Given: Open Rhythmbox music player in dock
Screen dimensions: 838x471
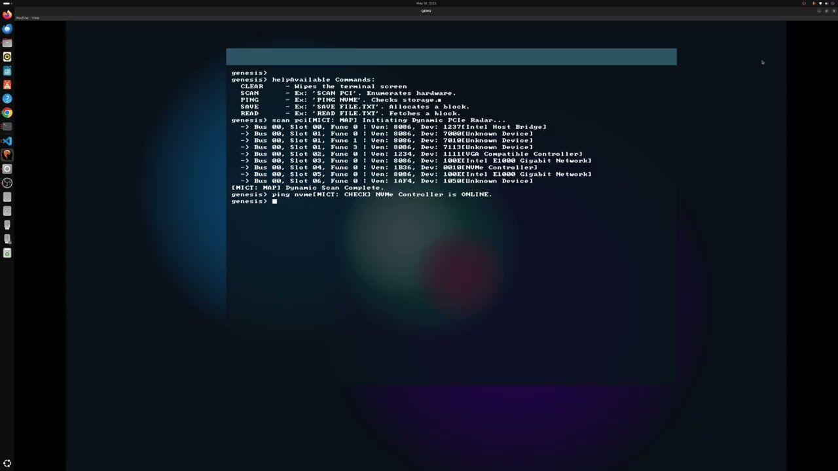Looking at the screenshot, I should [7, 57].
